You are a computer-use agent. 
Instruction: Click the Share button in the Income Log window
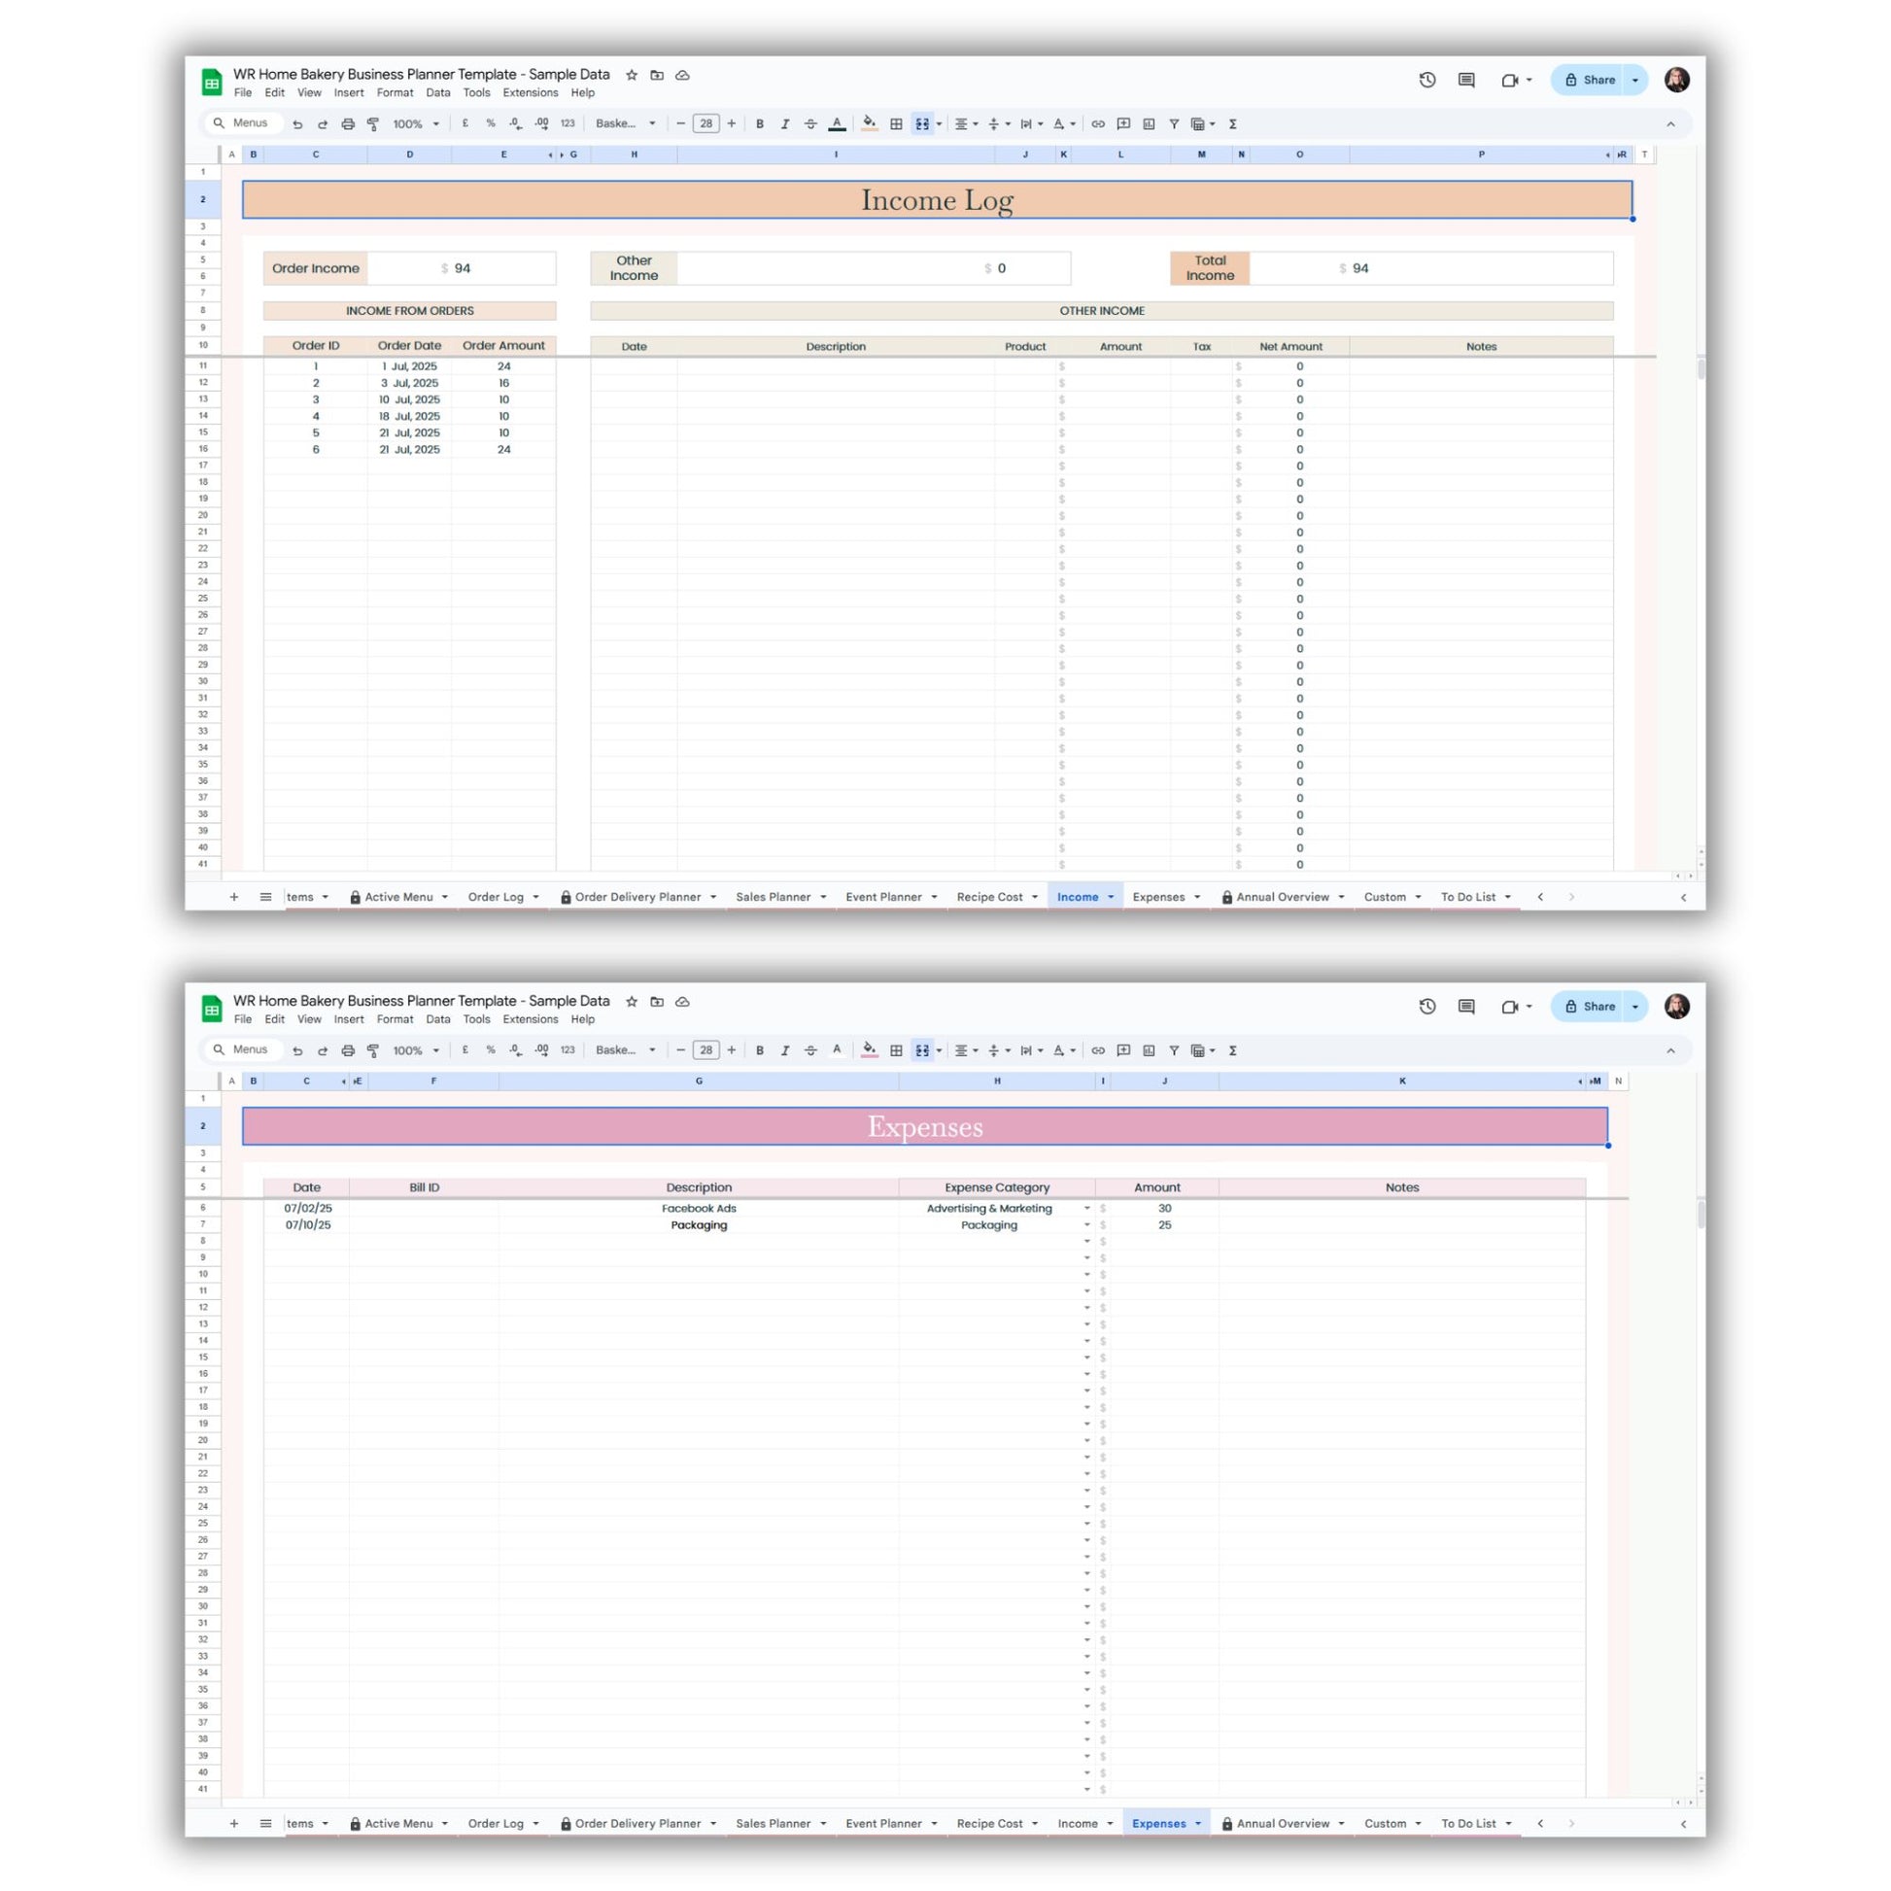click(x=1591, y=81)
